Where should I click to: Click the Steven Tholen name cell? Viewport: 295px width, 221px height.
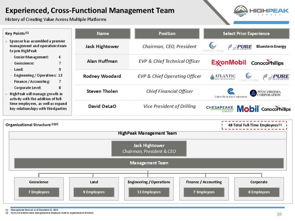tap(102, 91)
